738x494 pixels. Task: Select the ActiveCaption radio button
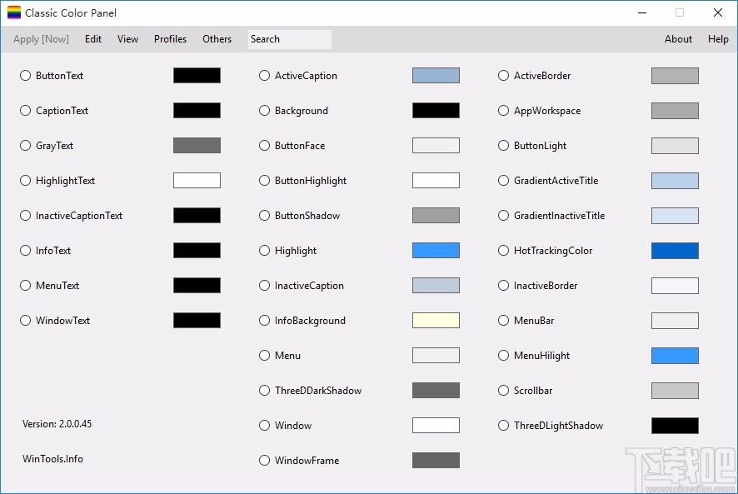[265, 76]
